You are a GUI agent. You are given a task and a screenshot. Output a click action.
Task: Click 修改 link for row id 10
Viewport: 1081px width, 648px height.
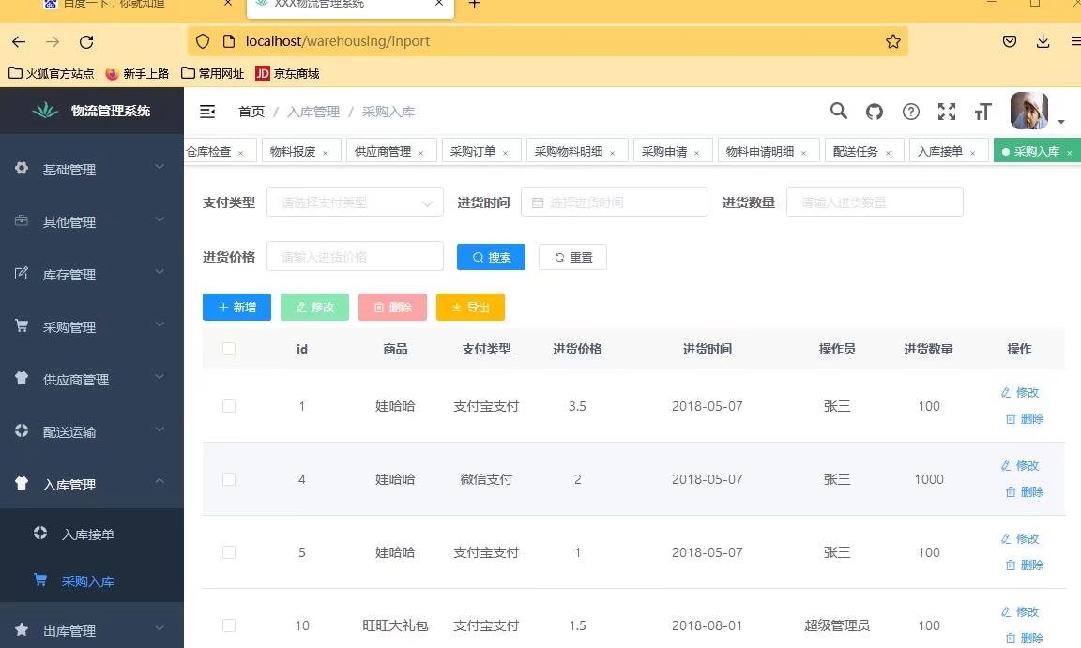click(1020, 611)
